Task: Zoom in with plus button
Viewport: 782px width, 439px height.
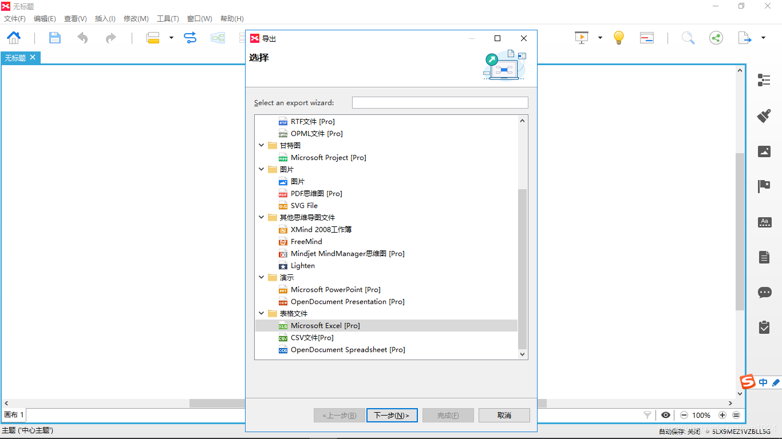Action: coord(722,416)
